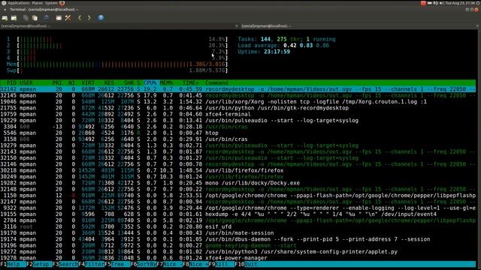Click F2 Setup in htop footer
This screenshot has height=270, width=481.
point(39,264)
